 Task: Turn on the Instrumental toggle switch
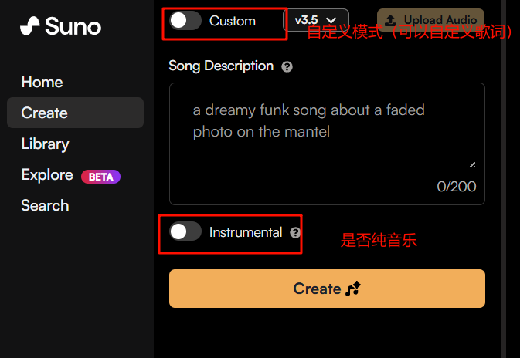(185, 231)
